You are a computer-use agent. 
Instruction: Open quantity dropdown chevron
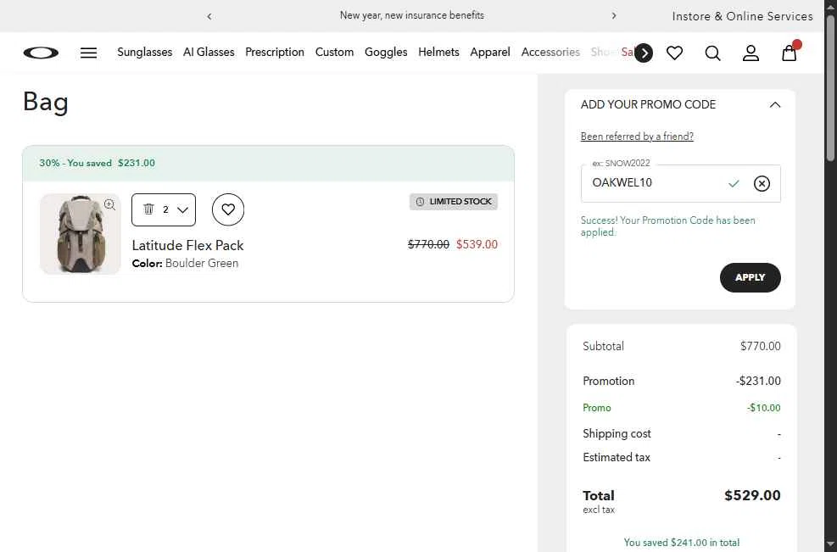[182, 209]
